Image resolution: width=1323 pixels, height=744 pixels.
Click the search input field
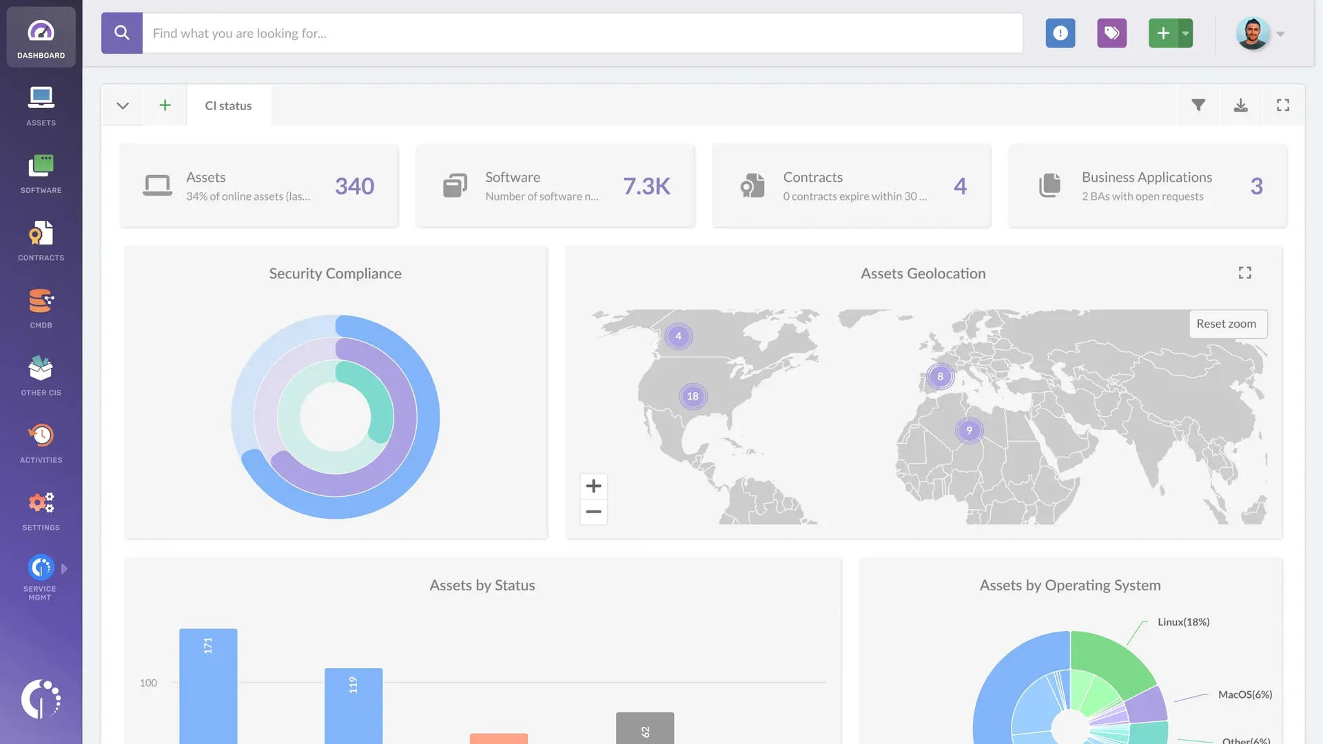(x=582, y=33)
